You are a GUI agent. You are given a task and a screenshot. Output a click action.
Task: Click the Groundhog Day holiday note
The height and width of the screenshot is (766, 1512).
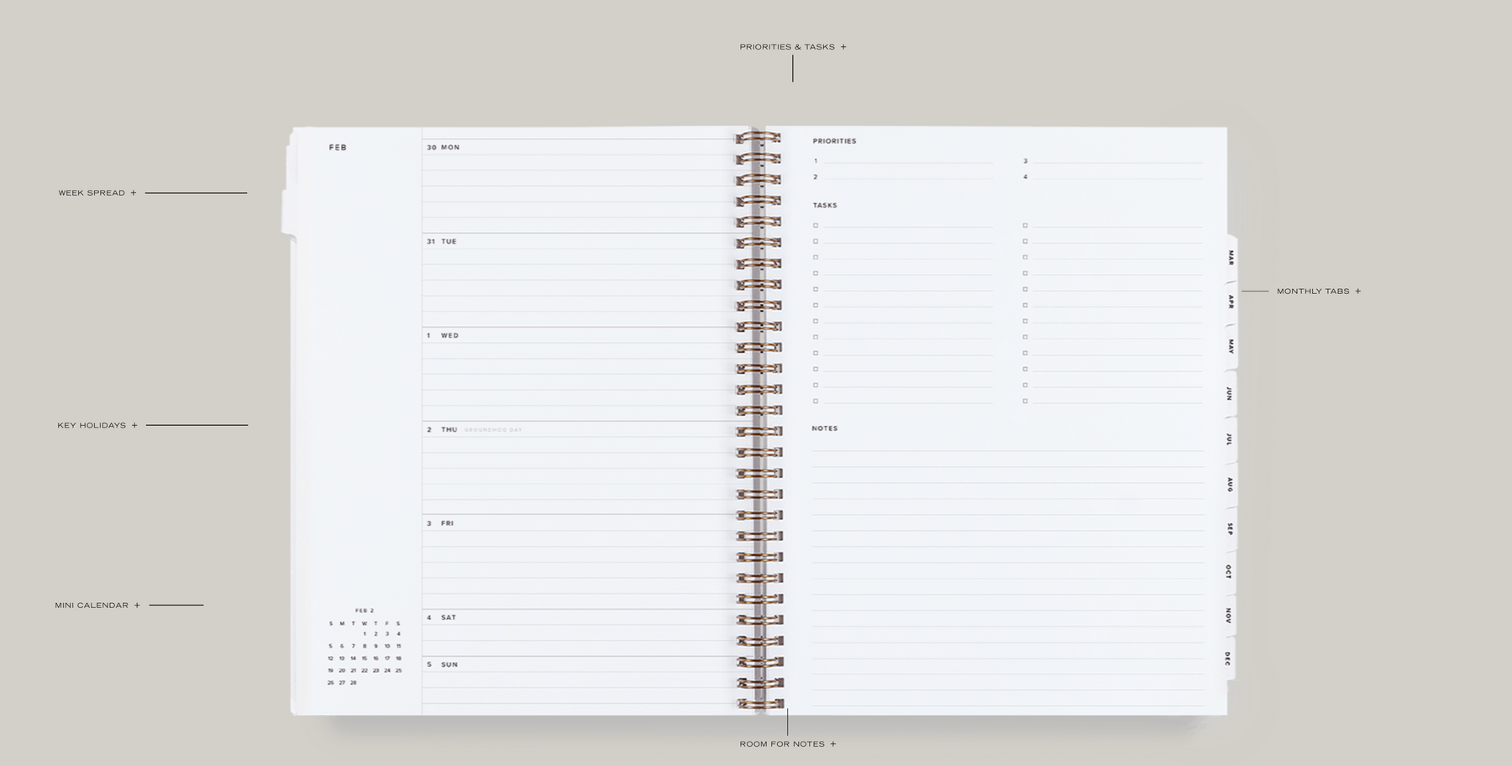coord(493,430)
